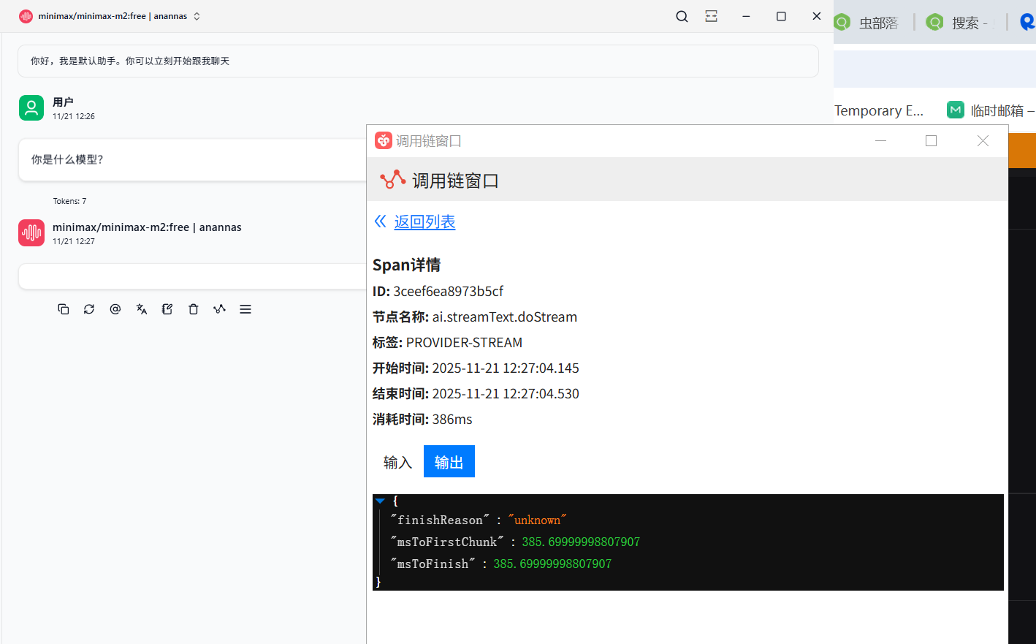Click the 返回列表 link
Screen dimensions: 1036x644
(424, 221)
